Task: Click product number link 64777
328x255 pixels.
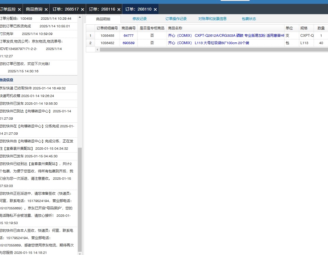Action: (x=128, y=36)
